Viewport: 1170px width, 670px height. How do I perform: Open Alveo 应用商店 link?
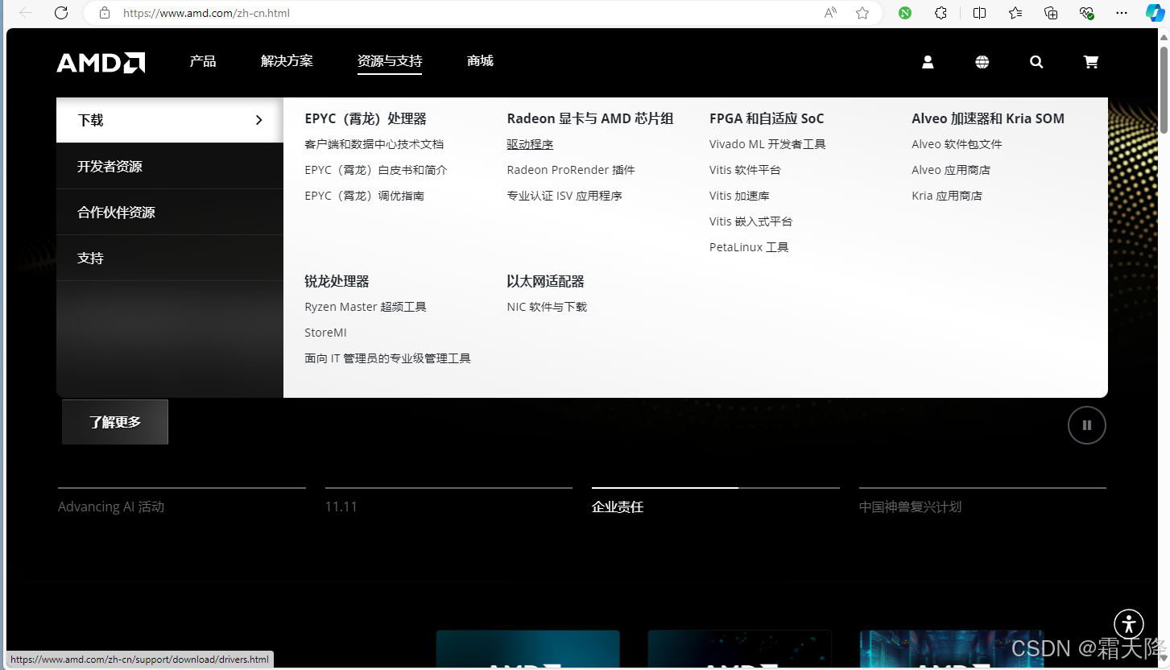click(x=951, y=170)
